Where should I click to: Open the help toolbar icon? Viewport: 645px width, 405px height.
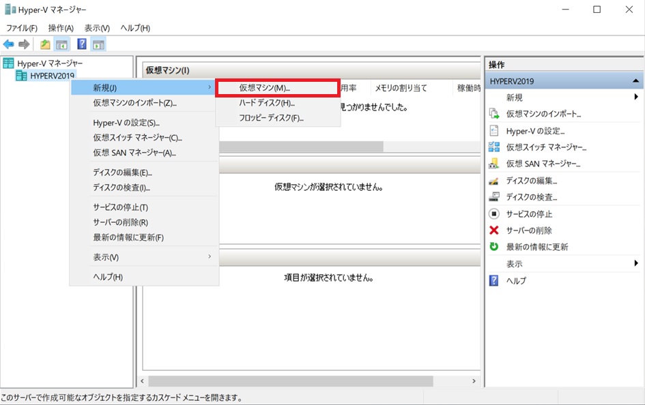point(82,44)
